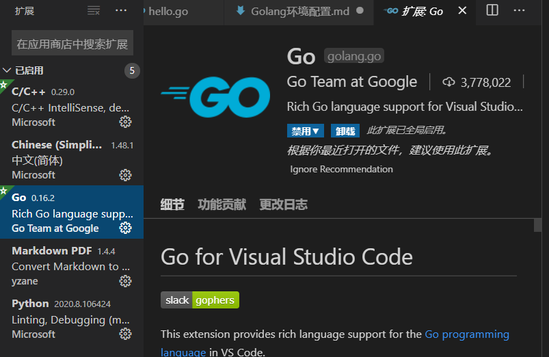Viewport: 549px width, 357px height.
Task: Click Go Team at Google publisher
Action: 352,81
